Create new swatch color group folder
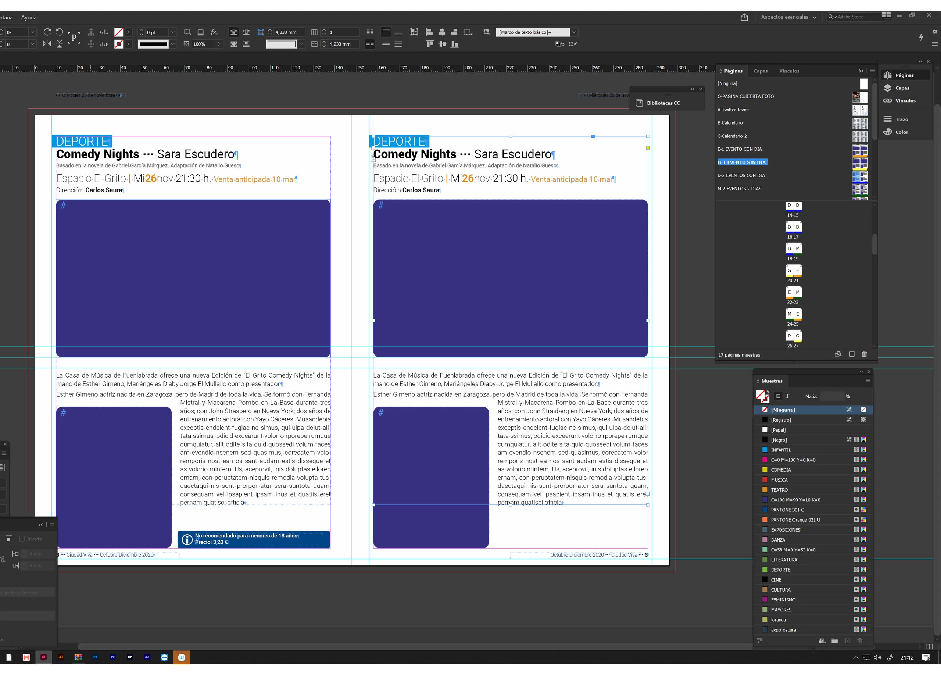This screenshot has height=675, width=941. [x=834, y=641]
